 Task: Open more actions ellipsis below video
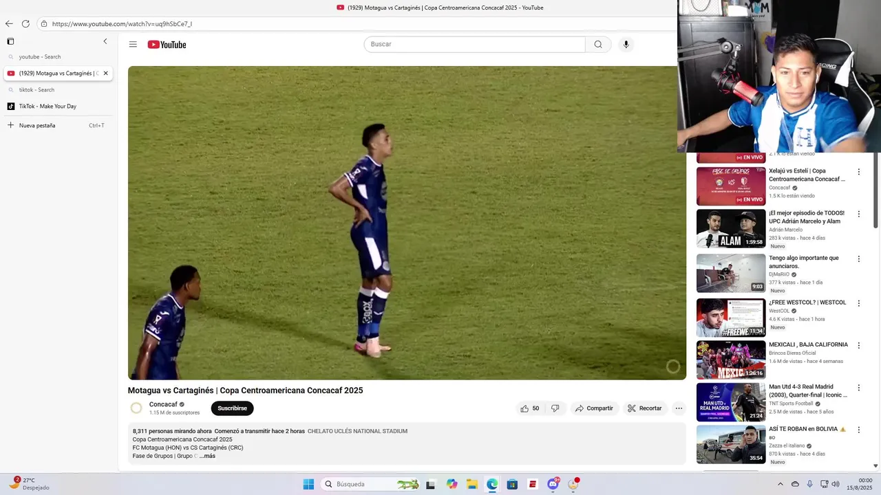click(x=679, y=408)
